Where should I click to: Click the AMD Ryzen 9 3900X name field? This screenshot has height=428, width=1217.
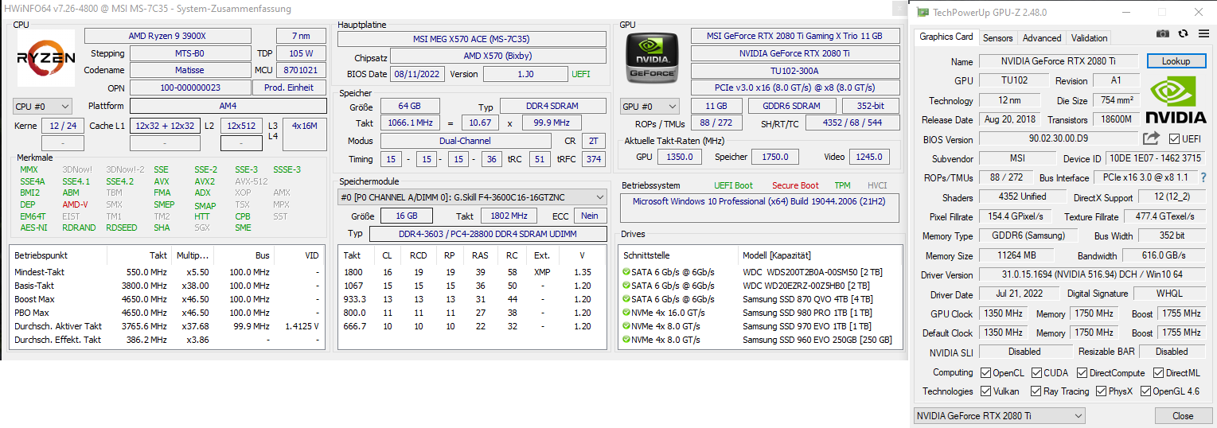coord(167,36)
